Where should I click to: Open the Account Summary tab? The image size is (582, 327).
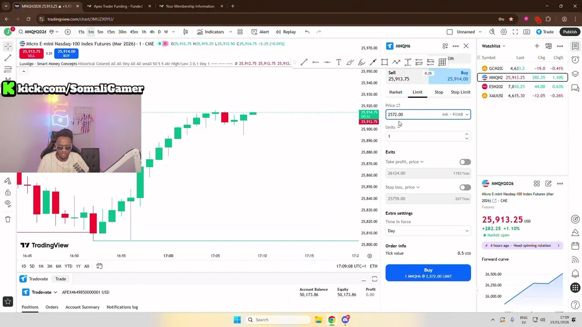click(82, 307)
